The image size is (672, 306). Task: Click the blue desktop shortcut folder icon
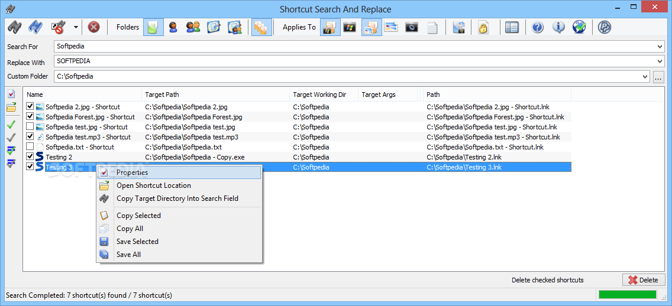click(214, 27)
